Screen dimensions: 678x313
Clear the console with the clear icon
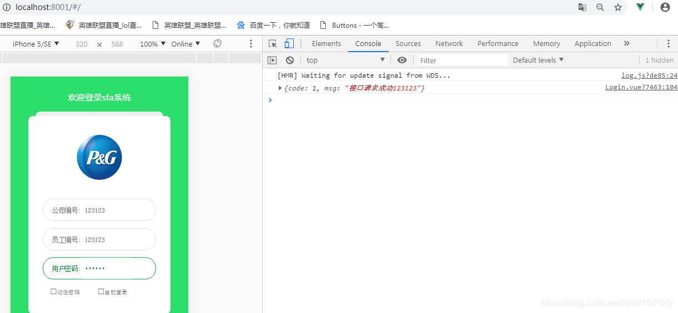tap(290, 60)
